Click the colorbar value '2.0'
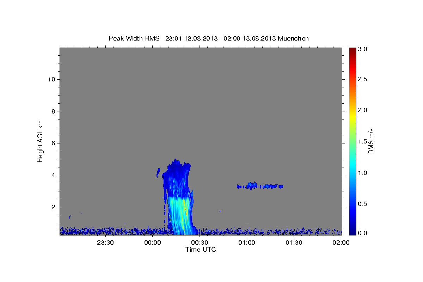The height and width of the screenshot is (282, 423). [x=363, y=110]
